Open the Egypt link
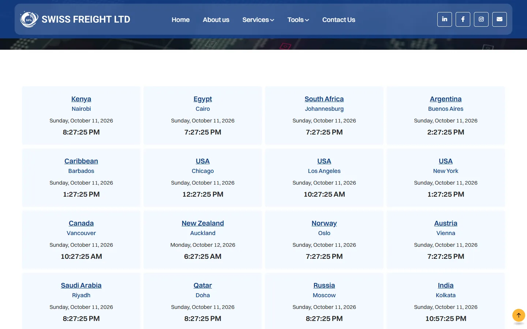Screen dimensions: 527x329 [203, 99]
